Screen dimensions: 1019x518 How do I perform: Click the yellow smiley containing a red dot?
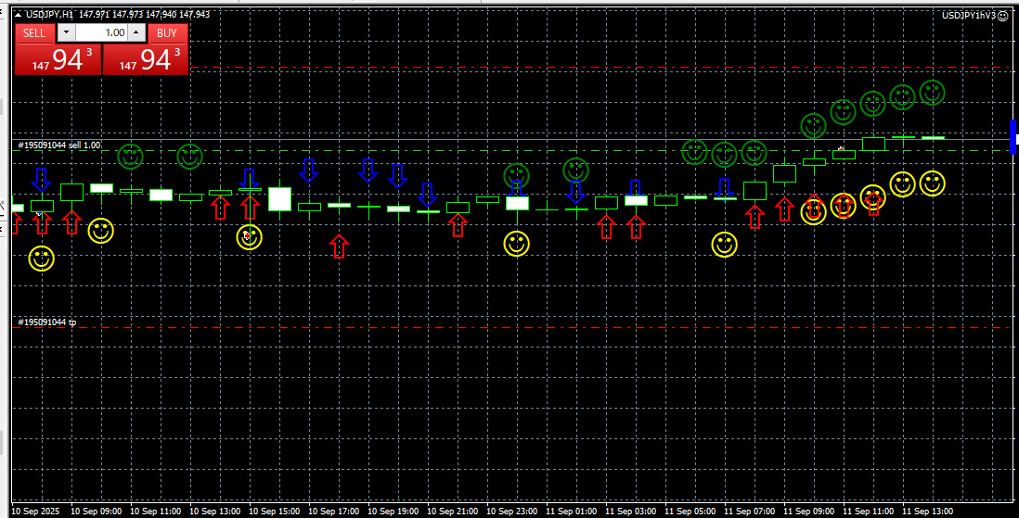point(249,237)
